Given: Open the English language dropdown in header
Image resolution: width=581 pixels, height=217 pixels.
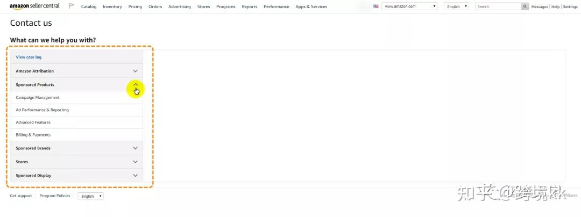Looking at the screenshot, I should click(456, 6).
